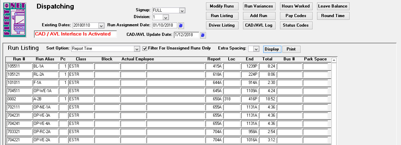Open the Division dropdown

(x=166, y=17)
